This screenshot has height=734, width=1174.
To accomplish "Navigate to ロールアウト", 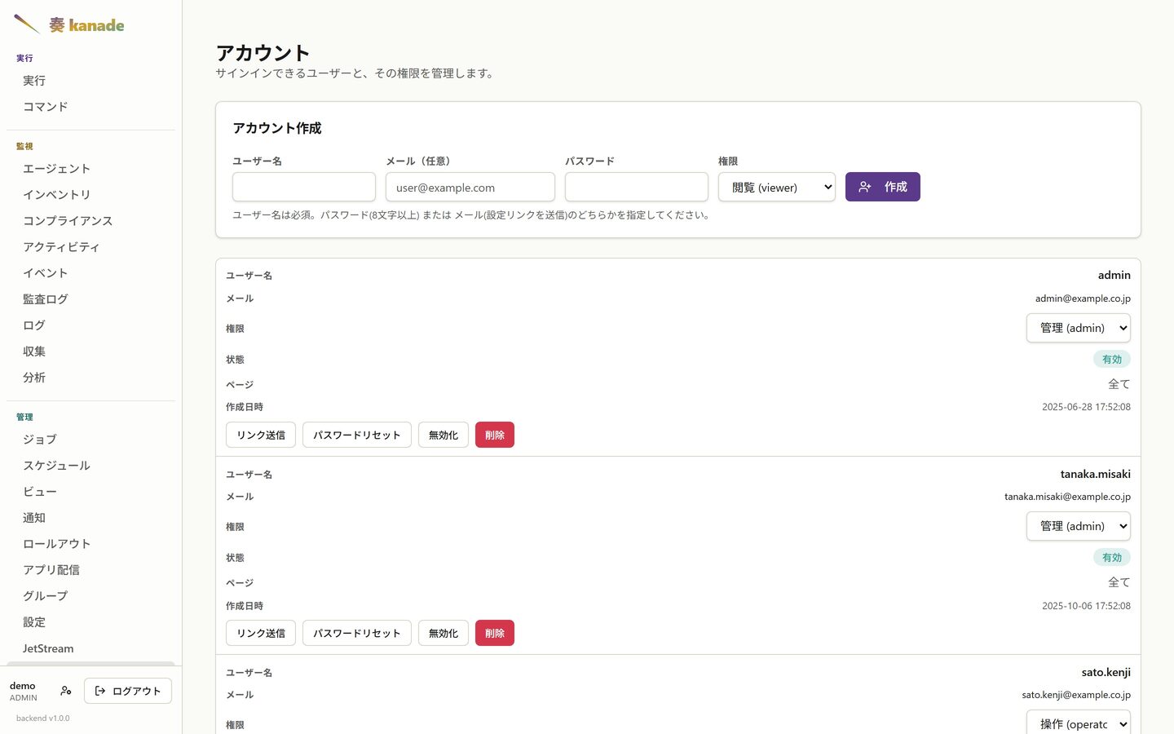I will coord(90,544).
